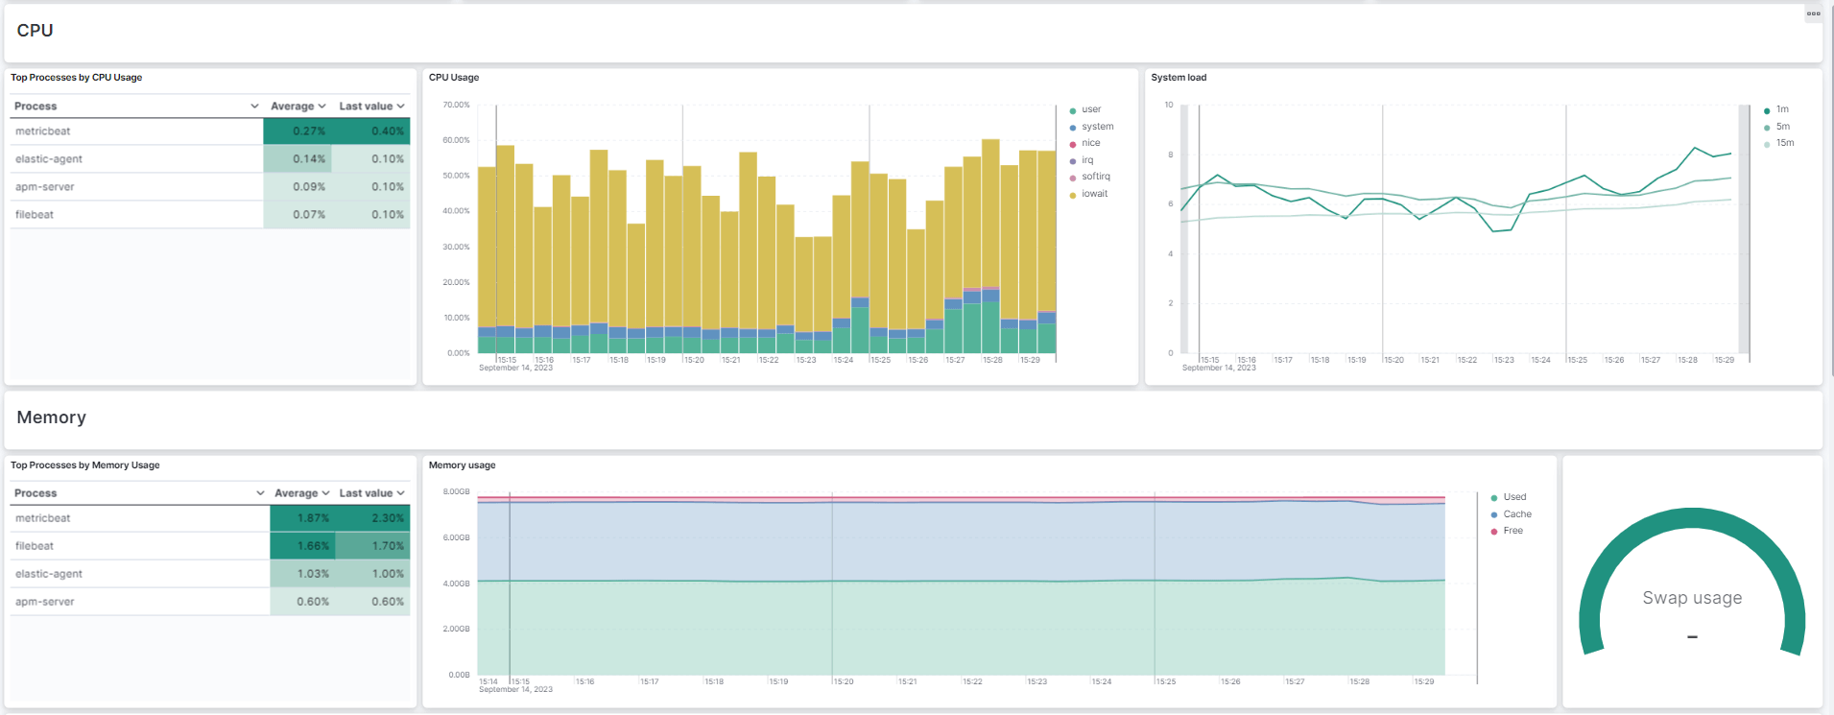Click the 2.30% last value memory cell
Screen dimensions: 1834x715
point(372,518)
